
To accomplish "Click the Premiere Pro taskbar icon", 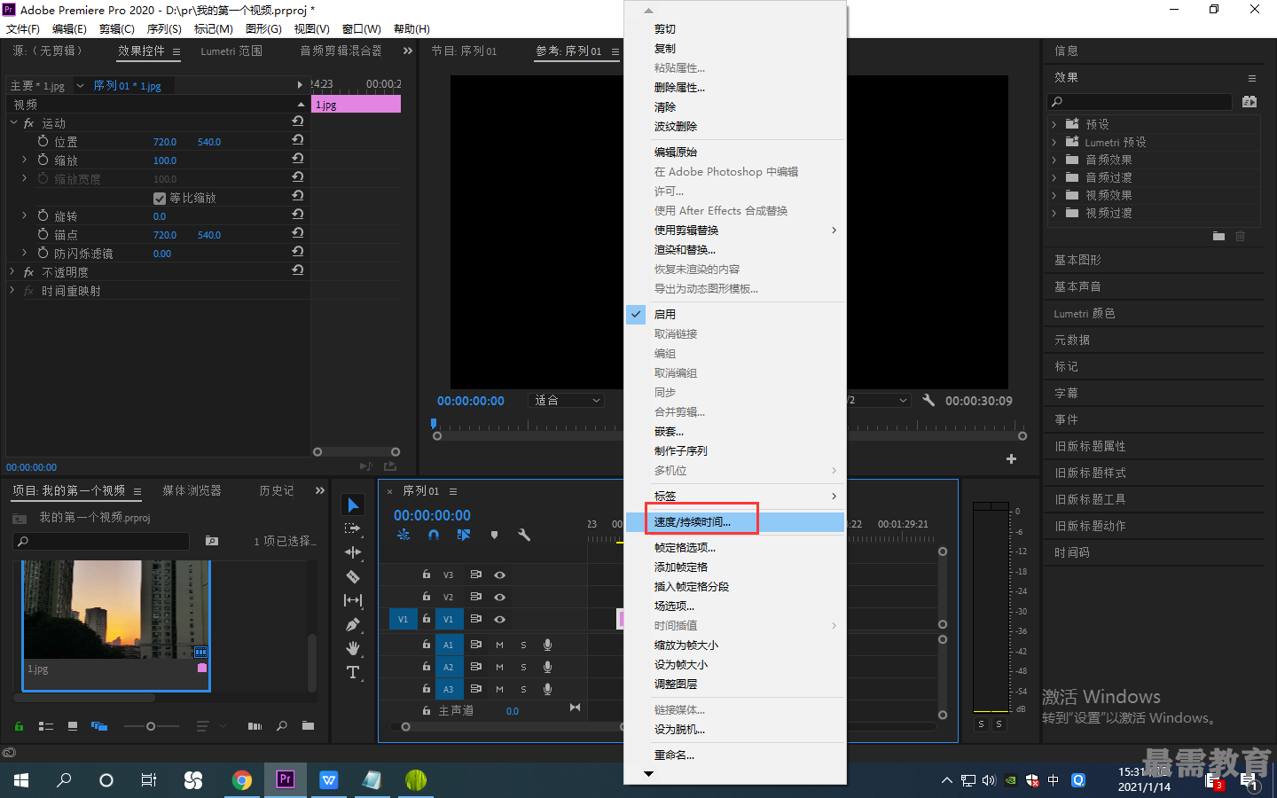I will click(285, 780).
